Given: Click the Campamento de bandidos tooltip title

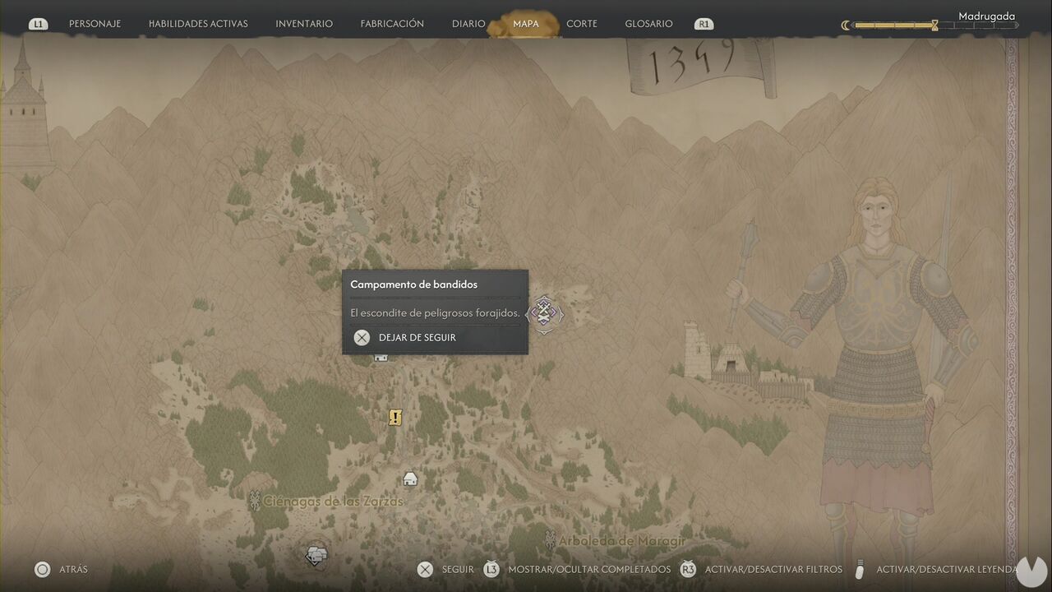Looking at the screenshot, I should tap(414, 284).
